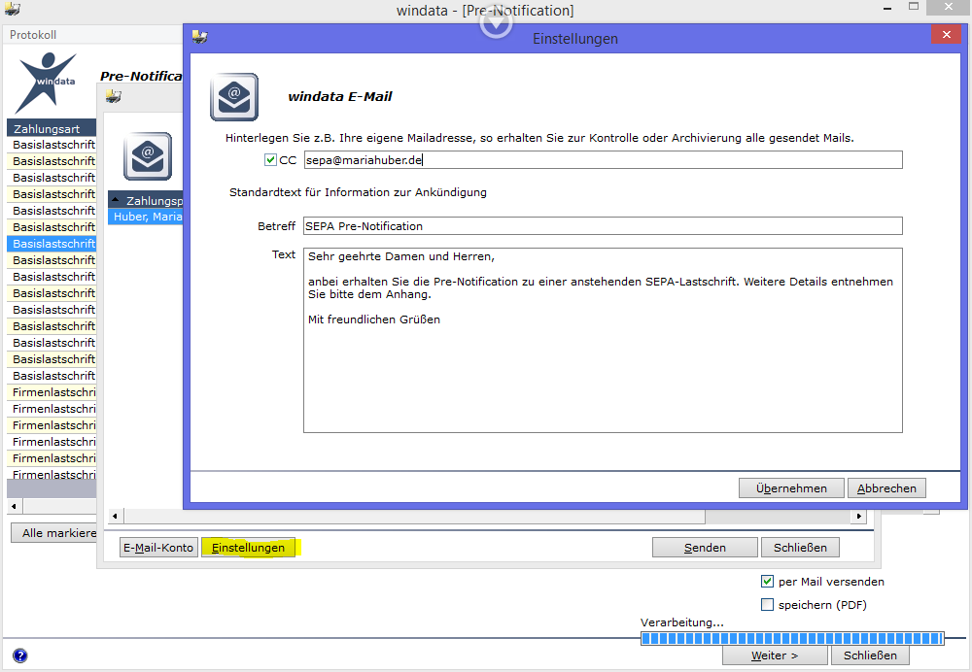Collapse the Zahlungsp... column sort arrow
The height and width of the screenshot is (672, 972).
pos(116,199)
